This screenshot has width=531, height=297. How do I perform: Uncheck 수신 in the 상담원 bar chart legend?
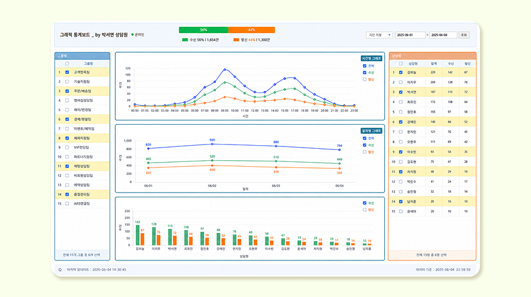click(x=365, y=203)
